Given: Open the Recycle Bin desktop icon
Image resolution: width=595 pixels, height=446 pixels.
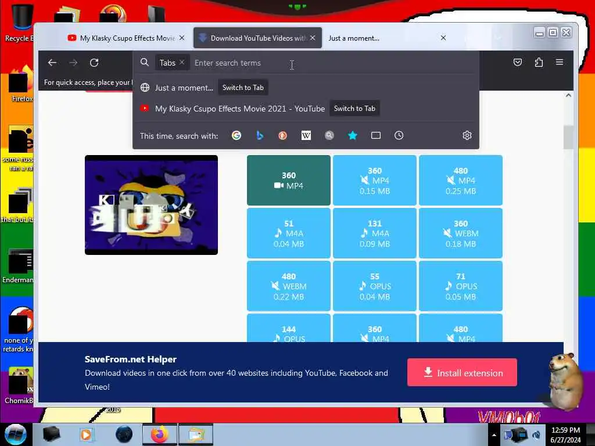Looking at the screenshot, I should pos(19,23).
